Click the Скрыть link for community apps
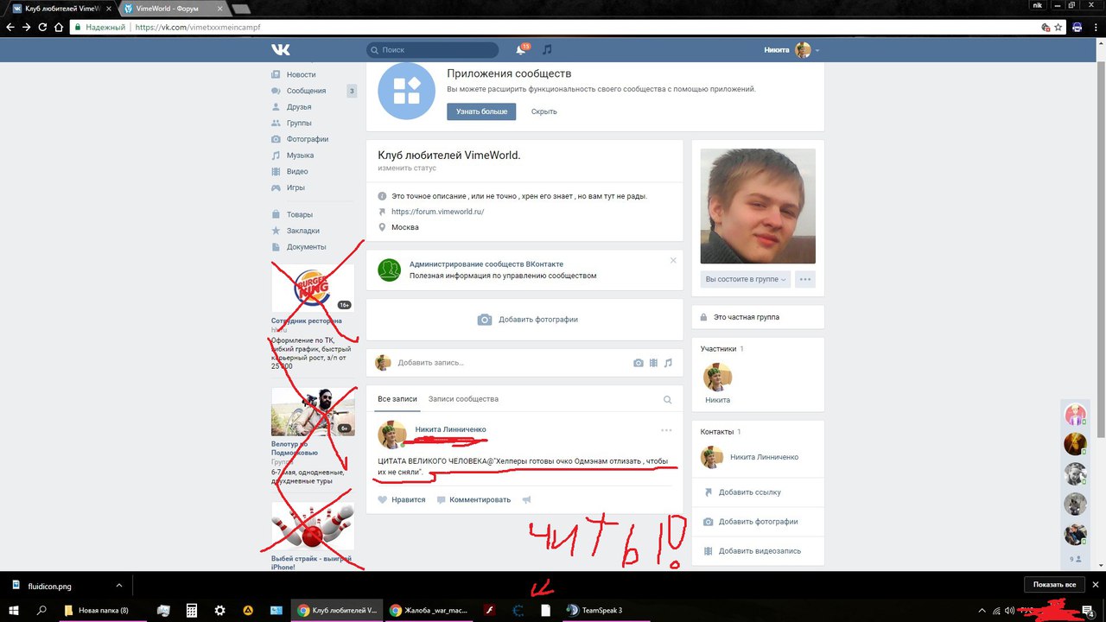 (543, 111)
